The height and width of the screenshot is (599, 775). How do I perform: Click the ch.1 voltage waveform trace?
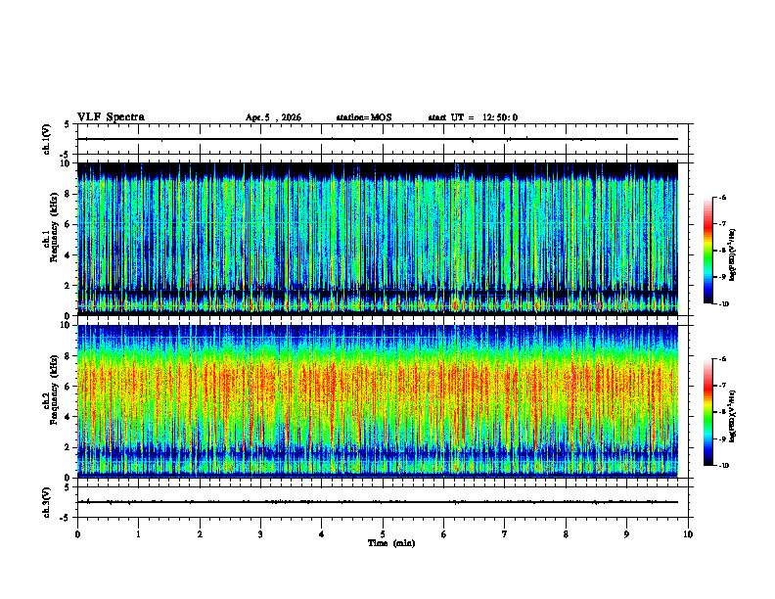point(378,139)
